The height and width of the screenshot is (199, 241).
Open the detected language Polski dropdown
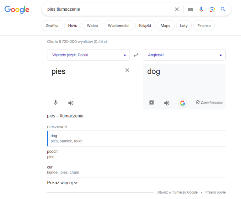[88, 55]
